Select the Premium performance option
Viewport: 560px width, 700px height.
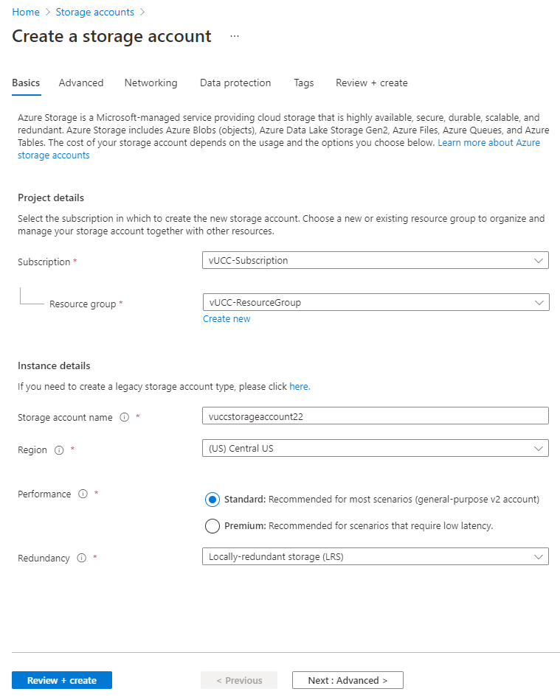[212, 525]
